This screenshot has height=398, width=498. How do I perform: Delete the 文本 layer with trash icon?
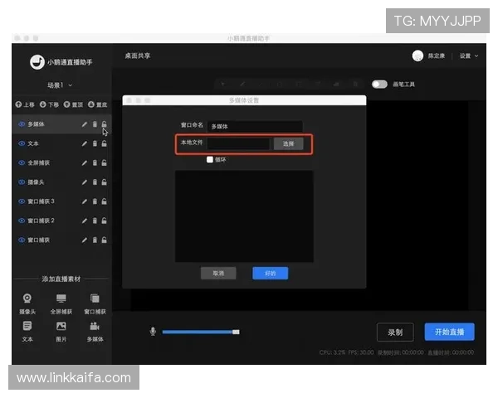94,143
